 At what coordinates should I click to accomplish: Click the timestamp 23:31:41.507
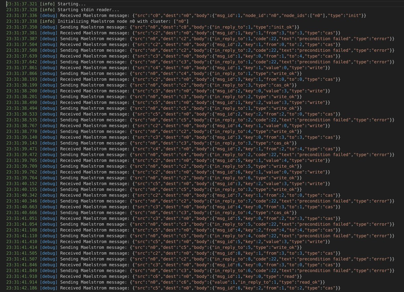click(22, 258)
